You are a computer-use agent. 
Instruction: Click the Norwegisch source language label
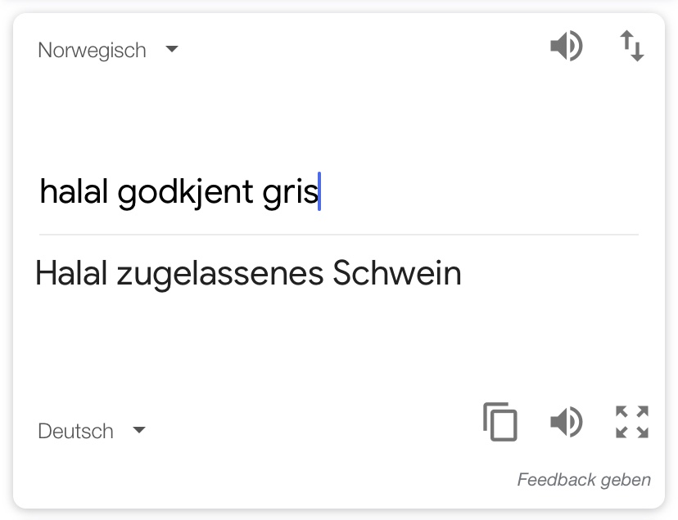(x=92, y=50)
